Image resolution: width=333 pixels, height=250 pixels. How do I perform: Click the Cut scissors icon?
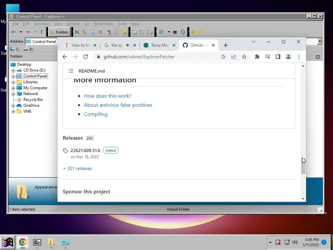click(77, 32)
